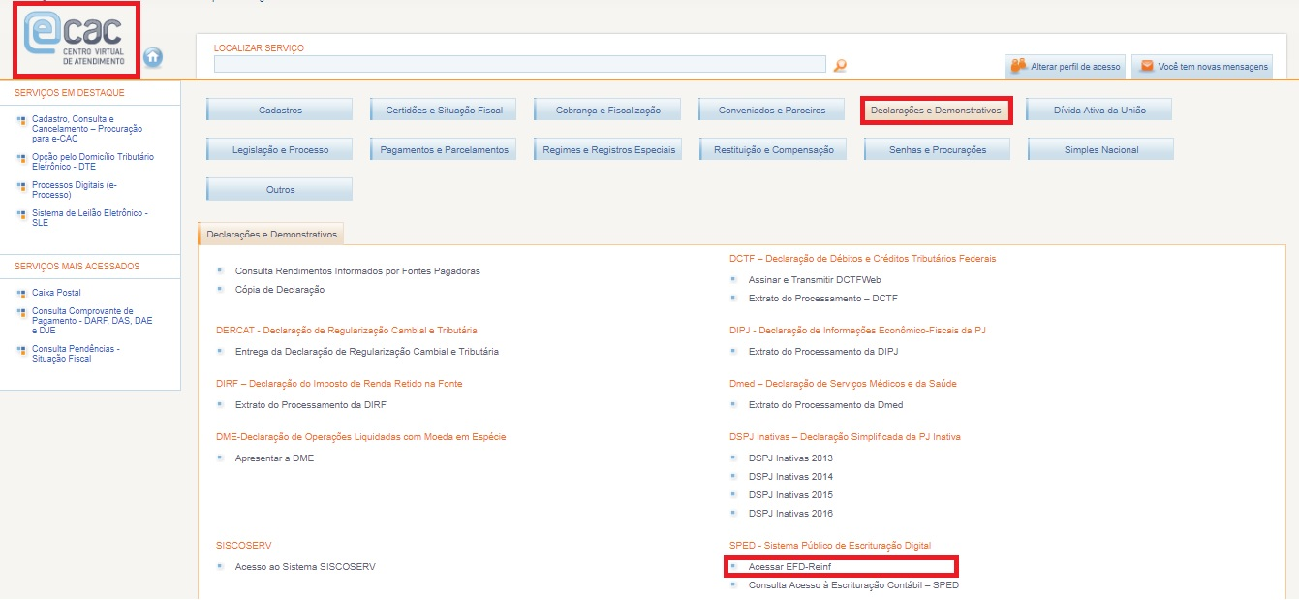This screenshot has height=600, width=1299.
Task: Open Entrega da Declaração de Regularização Cambial
Action: [x=367, y=352]
